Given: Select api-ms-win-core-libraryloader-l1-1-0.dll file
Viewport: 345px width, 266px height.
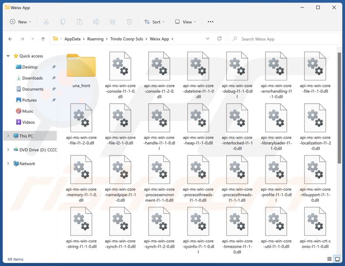Looking at the screenshot, I should 276,127.
